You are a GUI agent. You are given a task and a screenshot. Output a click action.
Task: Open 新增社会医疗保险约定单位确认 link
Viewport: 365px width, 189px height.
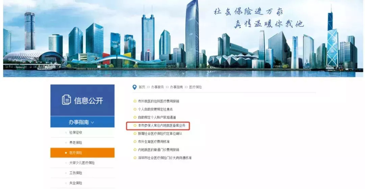tap(160, 134)
